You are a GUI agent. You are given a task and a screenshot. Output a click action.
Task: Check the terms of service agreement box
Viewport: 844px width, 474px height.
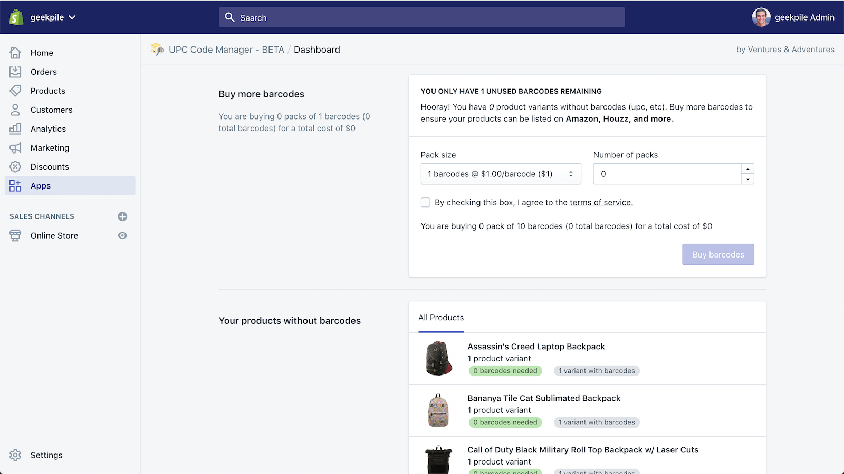(x=426, y=202)
